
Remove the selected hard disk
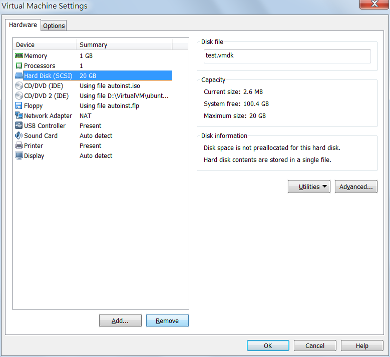pyautogui.click(x=167, y=320)
